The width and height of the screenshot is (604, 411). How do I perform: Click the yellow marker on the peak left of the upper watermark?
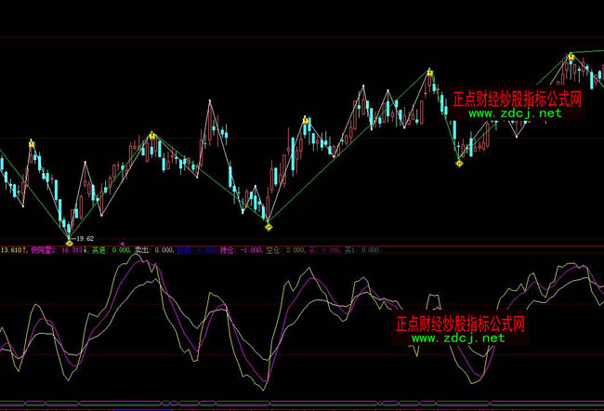(x=429, y=72)
